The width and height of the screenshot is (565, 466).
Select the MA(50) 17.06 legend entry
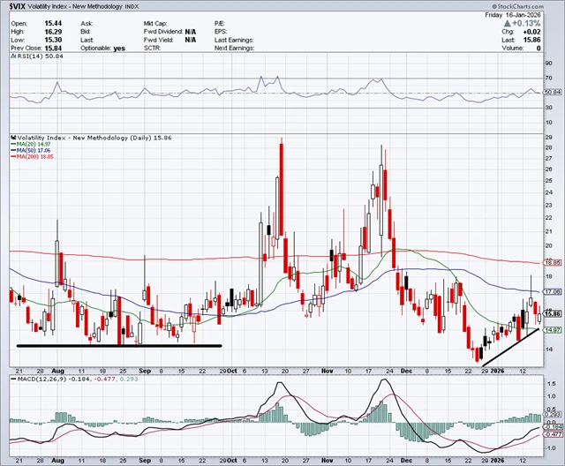point(30,152)
